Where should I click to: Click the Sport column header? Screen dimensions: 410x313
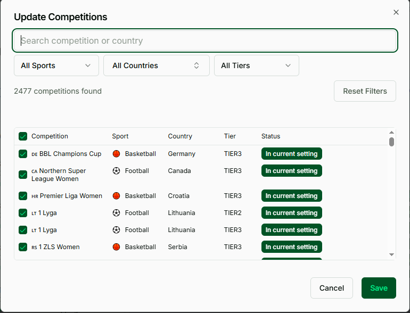(120, 136)
